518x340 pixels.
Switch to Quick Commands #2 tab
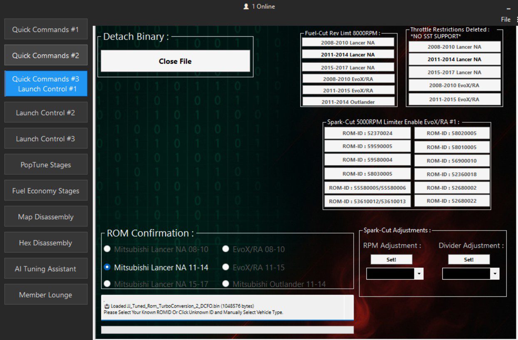(46, 55)
